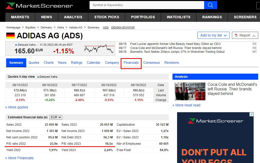The image size is (260, 163).
Task: Click the 165.60 EUR share price
Action: (29, 51)
